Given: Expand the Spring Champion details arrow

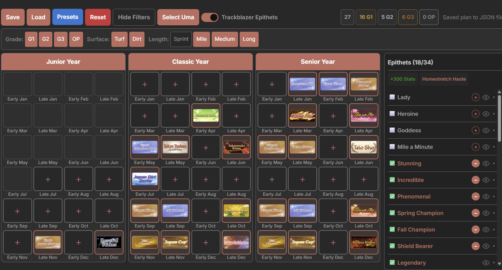Looking at the screenshot, I should pyautogui.click(x=494, y=213).
